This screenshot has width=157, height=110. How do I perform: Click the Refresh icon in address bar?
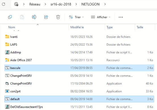4,4
